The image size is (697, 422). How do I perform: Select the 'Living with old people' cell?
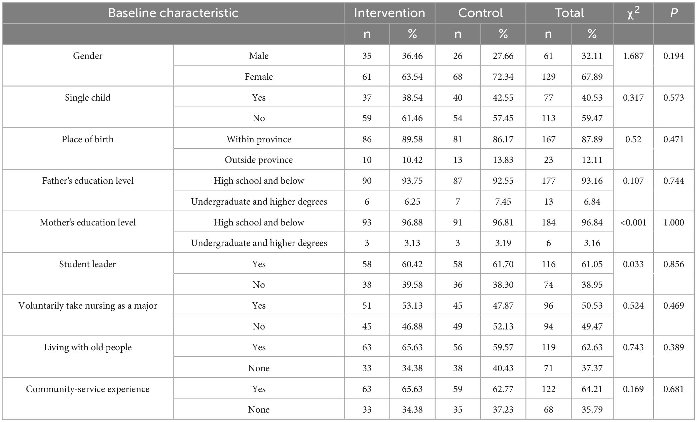click(87, 347)
